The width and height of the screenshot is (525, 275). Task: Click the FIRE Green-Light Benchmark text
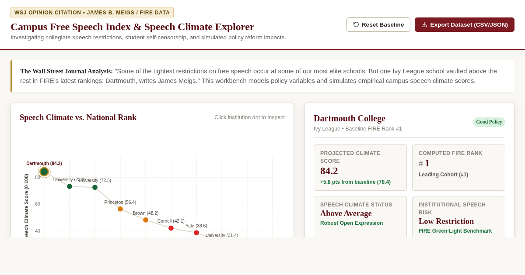coord(455,231)
